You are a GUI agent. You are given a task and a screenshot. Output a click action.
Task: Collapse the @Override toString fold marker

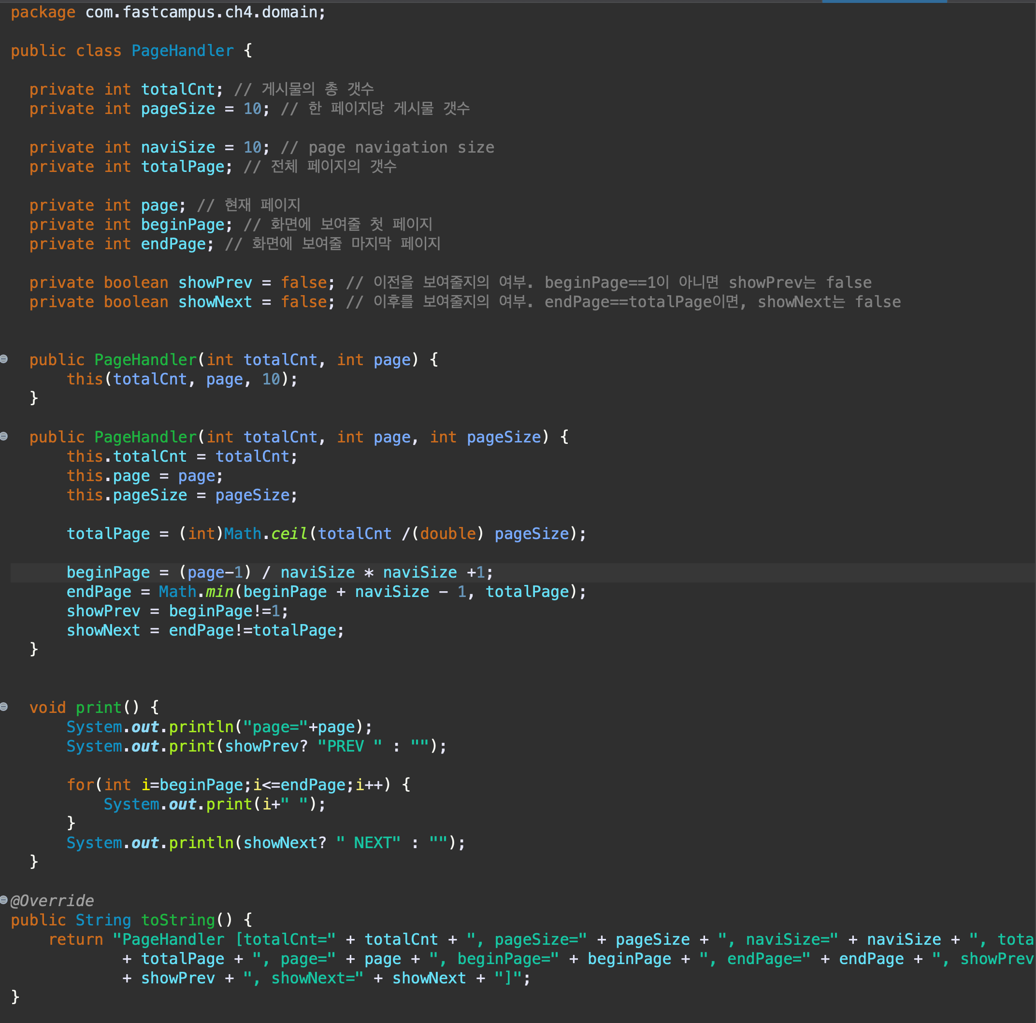coord(4,899)
